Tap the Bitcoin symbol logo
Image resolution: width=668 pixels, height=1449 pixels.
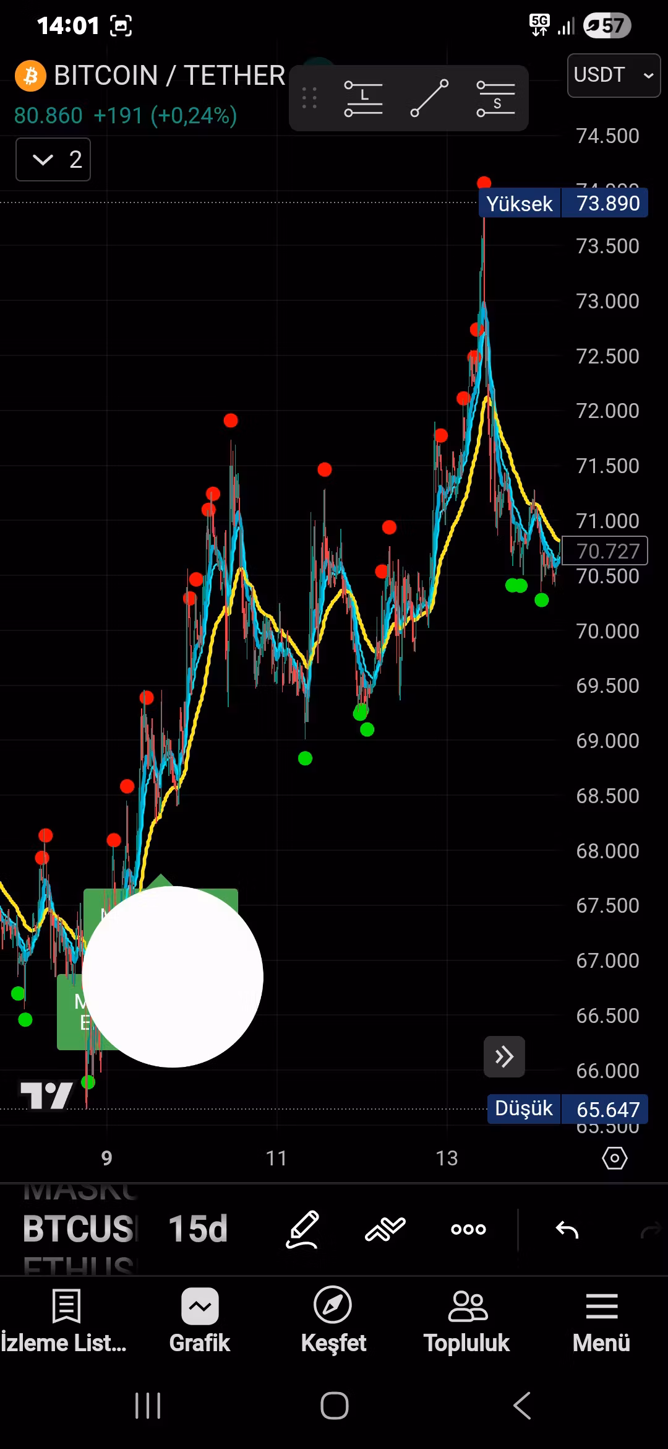[30, 76]
